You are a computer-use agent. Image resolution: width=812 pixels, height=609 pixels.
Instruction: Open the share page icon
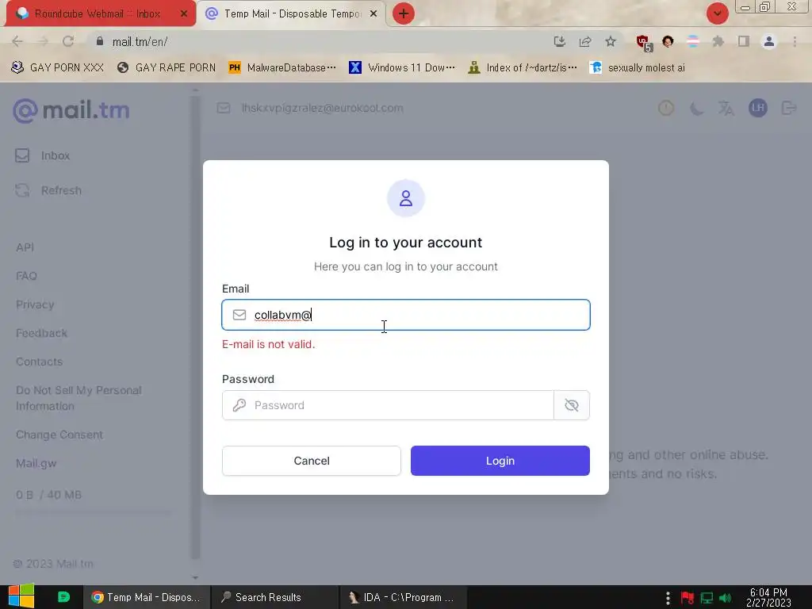coord(585,41)
